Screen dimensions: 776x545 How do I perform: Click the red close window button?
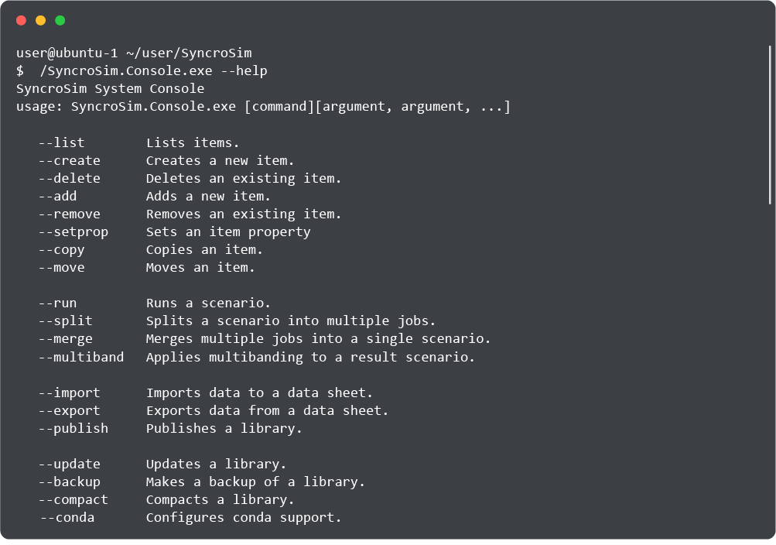21,21
